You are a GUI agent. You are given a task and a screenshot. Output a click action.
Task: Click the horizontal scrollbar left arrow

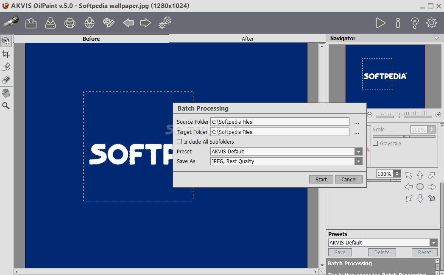[x=17, y=272]
